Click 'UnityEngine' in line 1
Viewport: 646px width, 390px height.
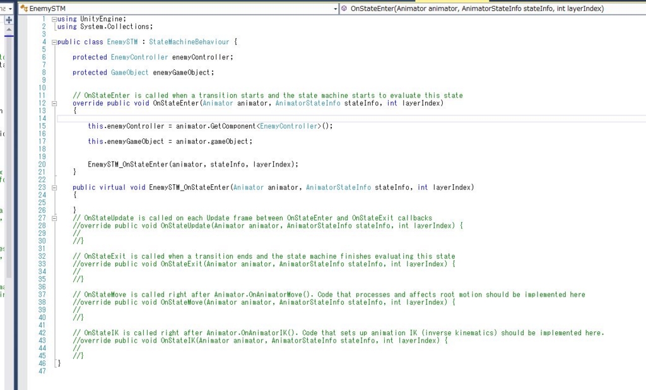(x=102, y=19)
